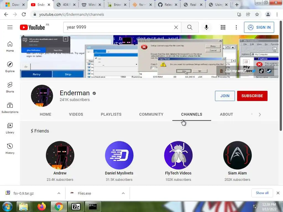
Task: Click the Siam Alam channel avatar
Action: [x=237, y=155]
